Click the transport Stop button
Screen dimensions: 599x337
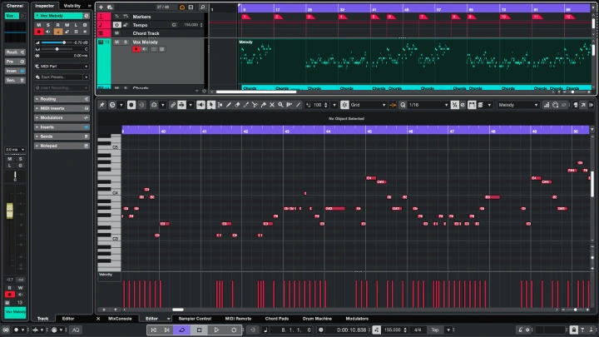[199, 330]
